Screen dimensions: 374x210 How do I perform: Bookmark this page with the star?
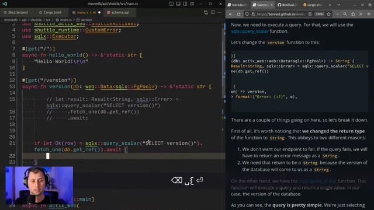328,14
